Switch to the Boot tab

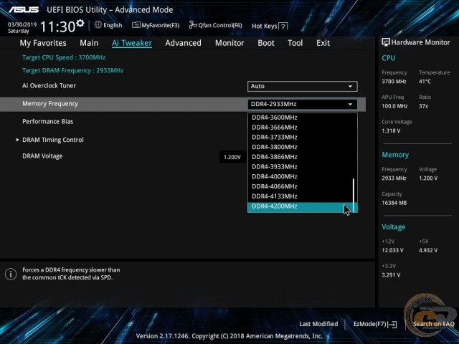coord(266,43)
